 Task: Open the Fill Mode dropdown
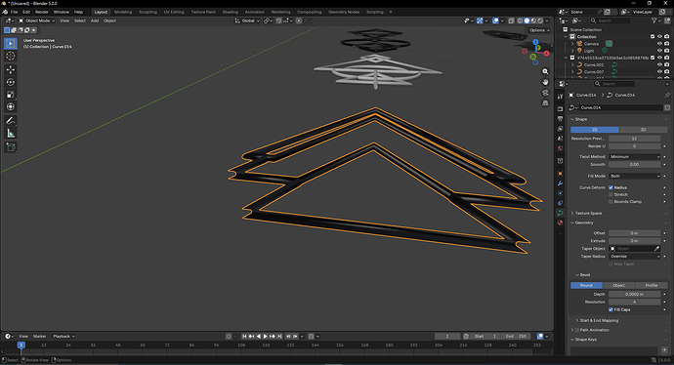click(635, 176)
